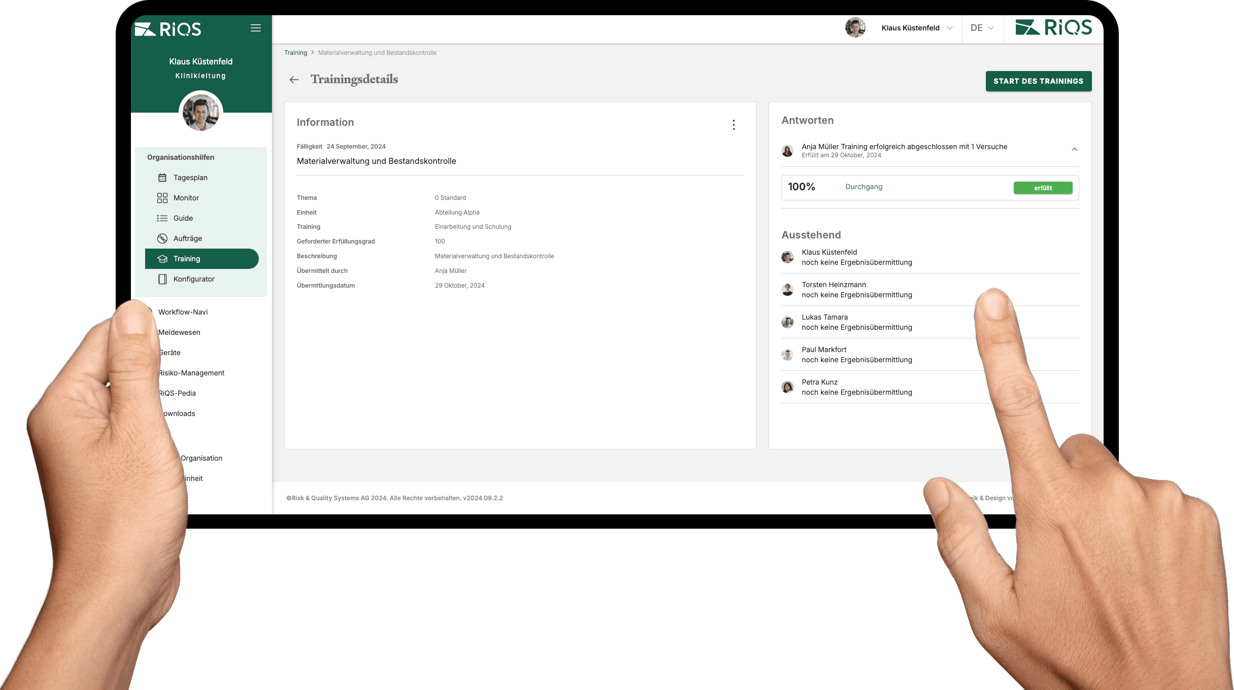Click the Training breadcrumb link
The width and height of the screenshot is (1234, 690).
(x=295, y=53)
